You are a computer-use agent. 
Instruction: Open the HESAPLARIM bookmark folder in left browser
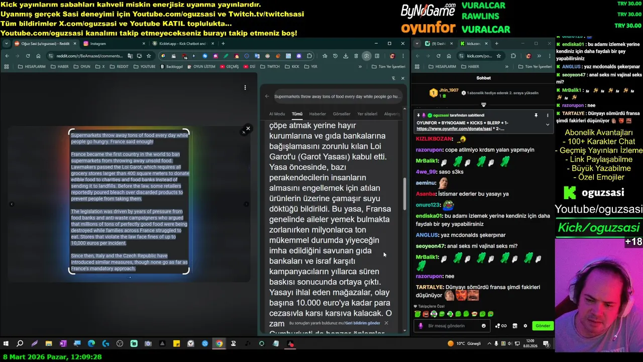31,66
